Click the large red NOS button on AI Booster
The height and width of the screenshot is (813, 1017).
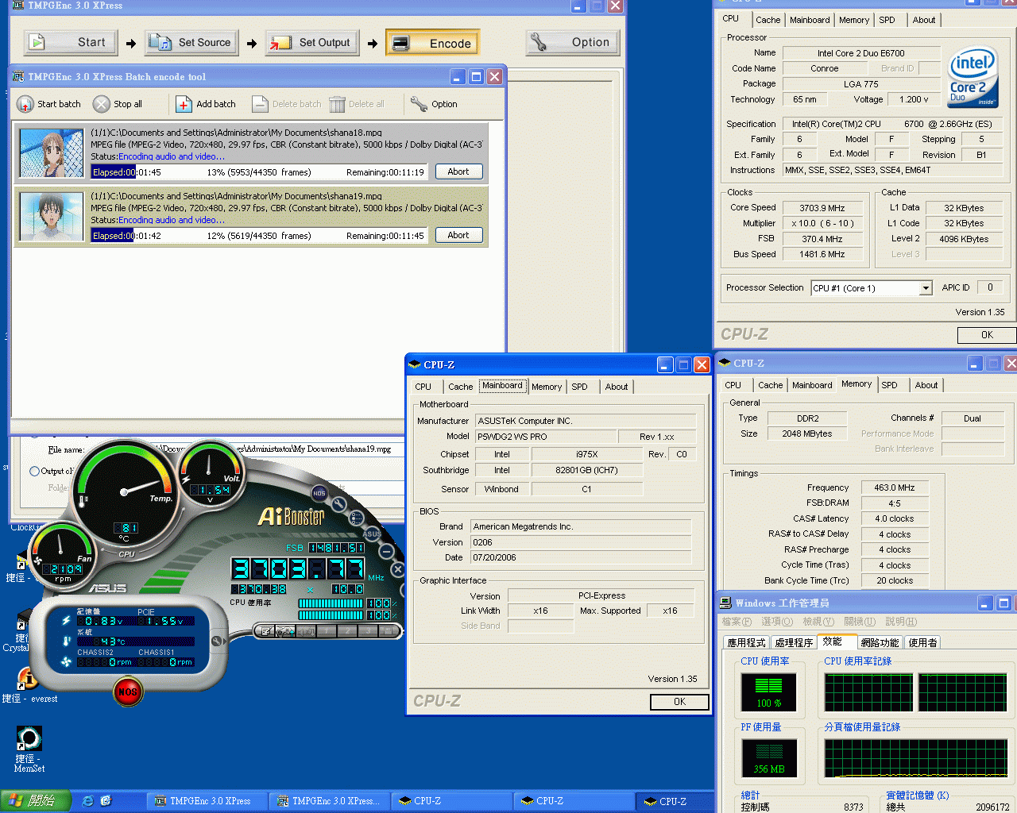tap(127, 692)
